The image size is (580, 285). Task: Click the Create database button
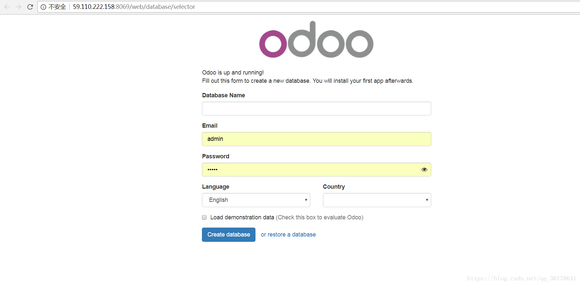pos(229,235)
